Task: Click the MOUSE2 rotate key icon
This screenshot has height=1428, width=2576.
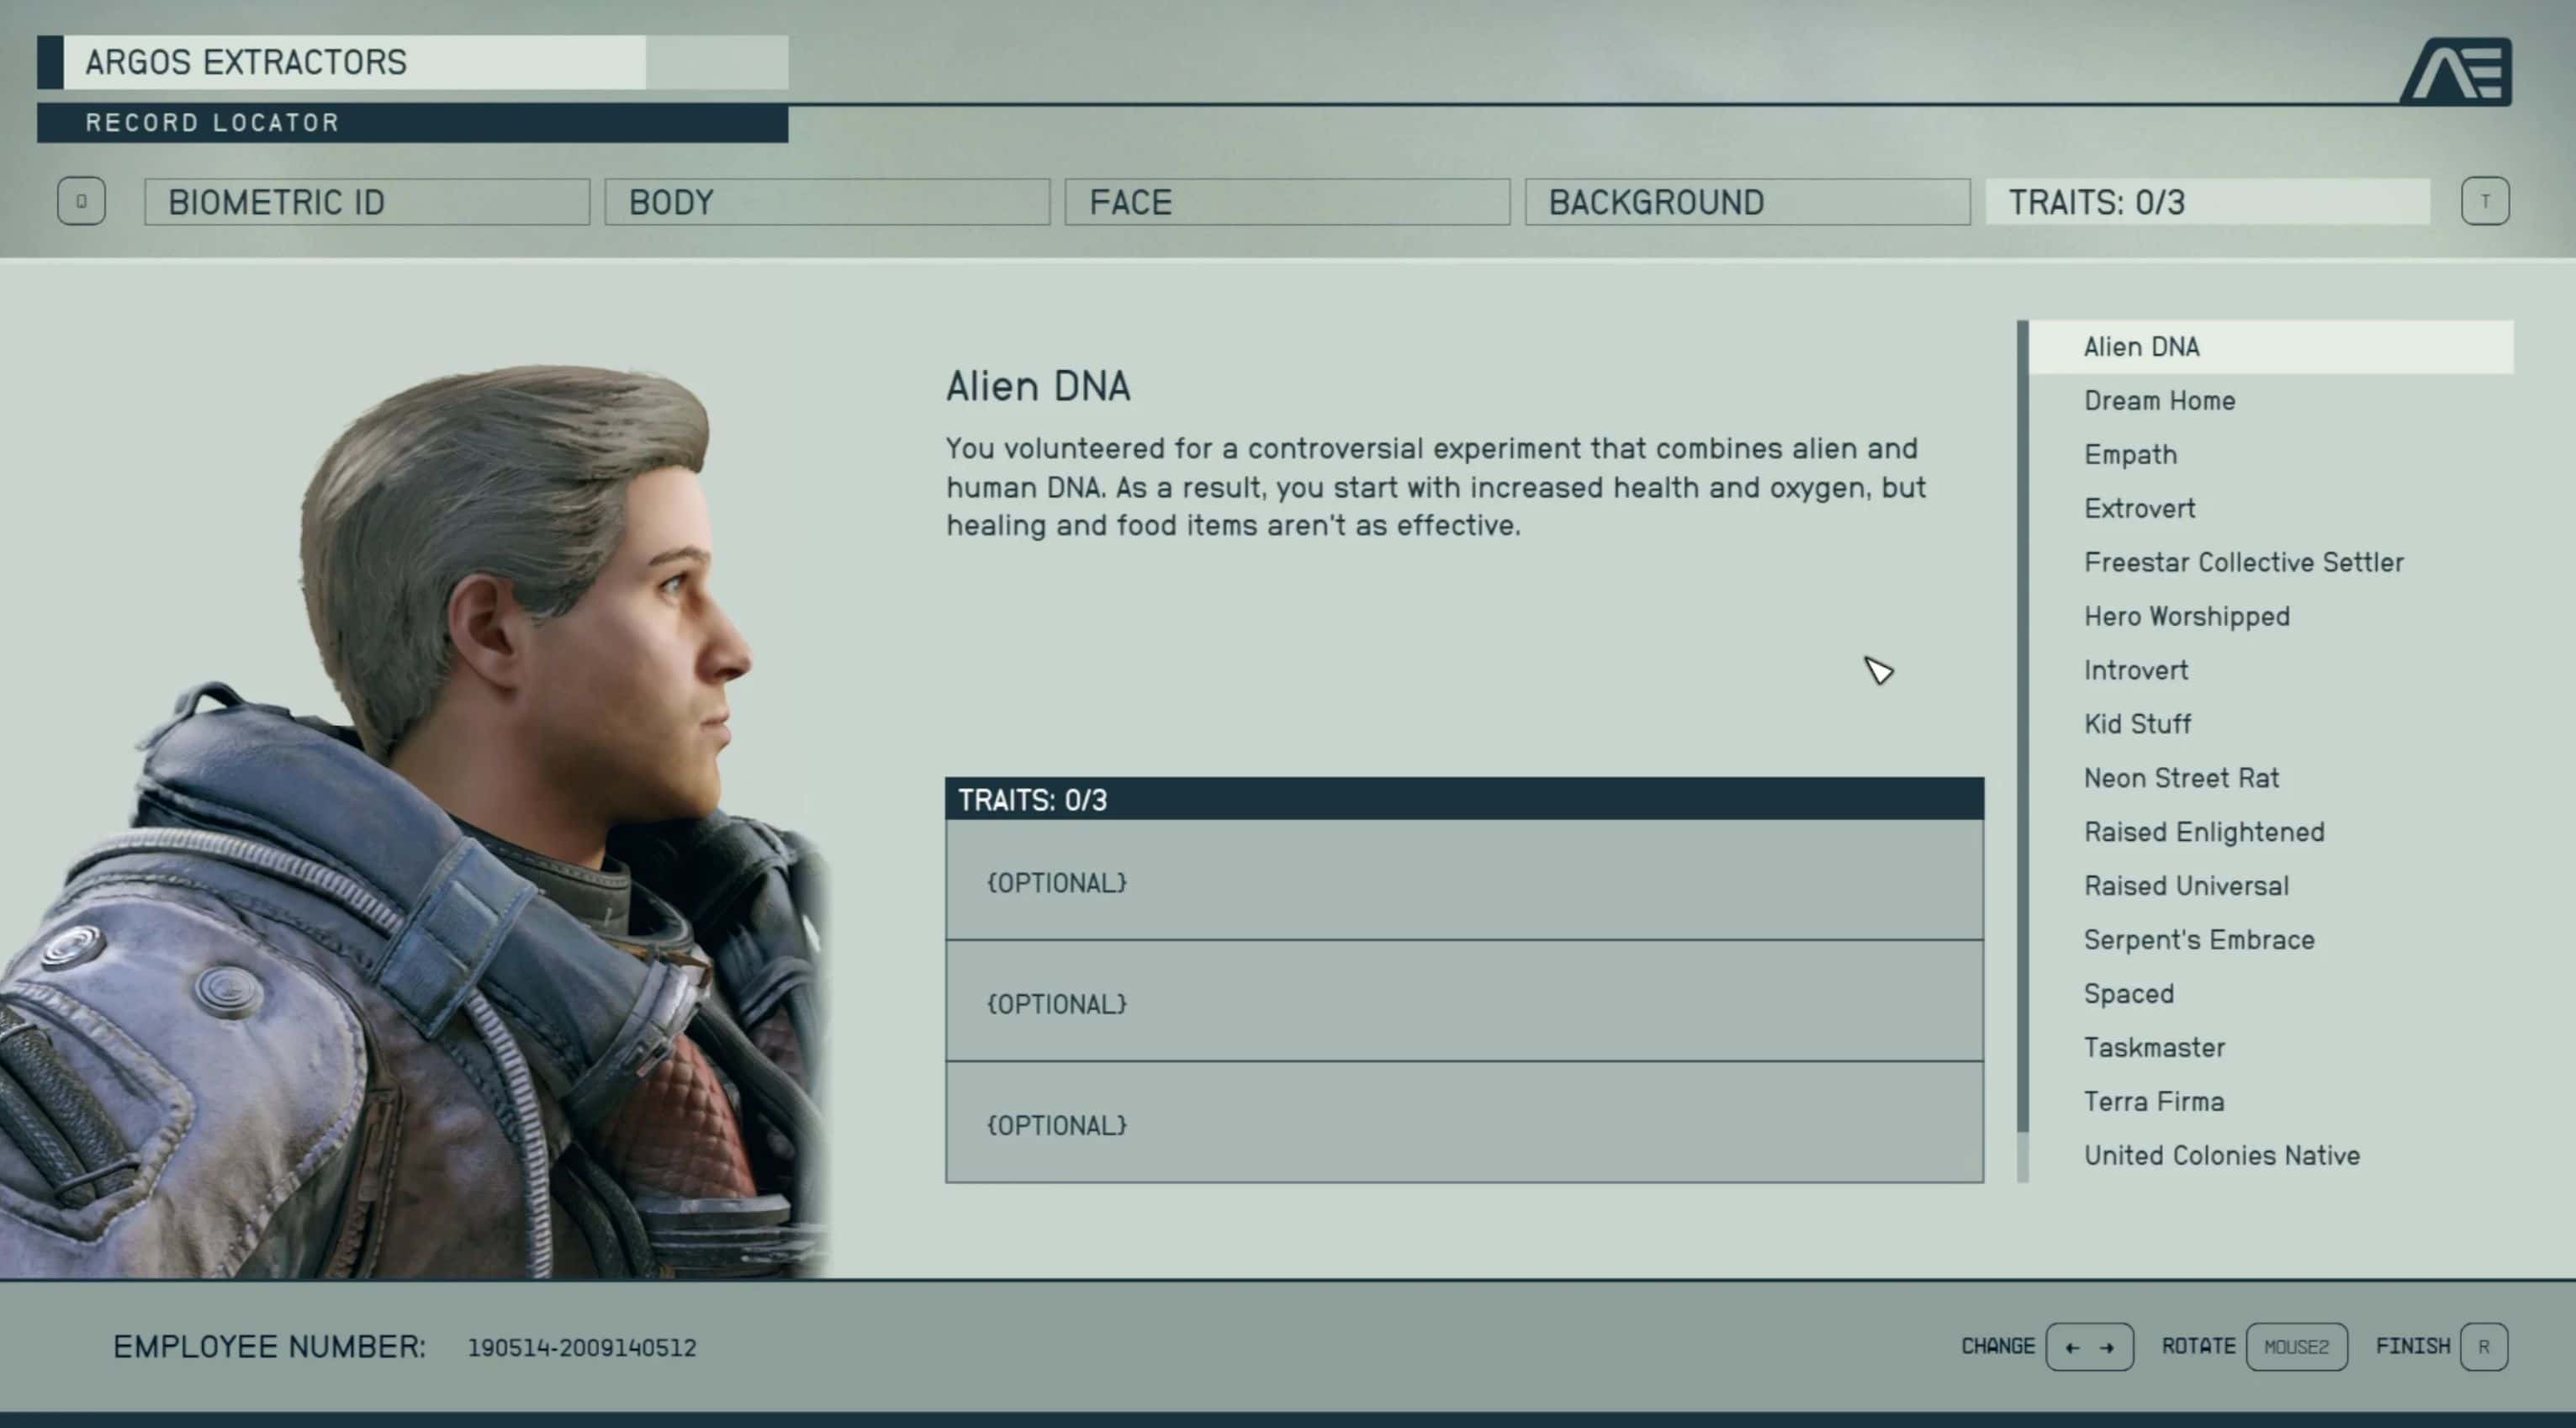Action: (x=2296, y=1347)
